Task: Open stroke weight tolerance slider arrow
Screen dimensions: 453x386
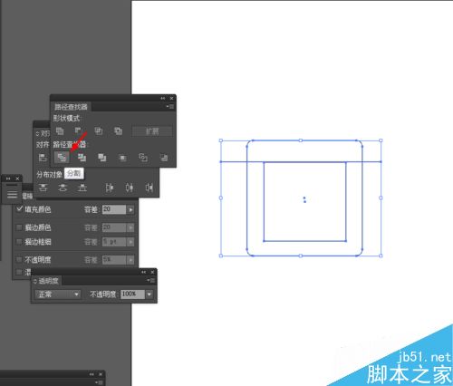Action: pos(130,242)
